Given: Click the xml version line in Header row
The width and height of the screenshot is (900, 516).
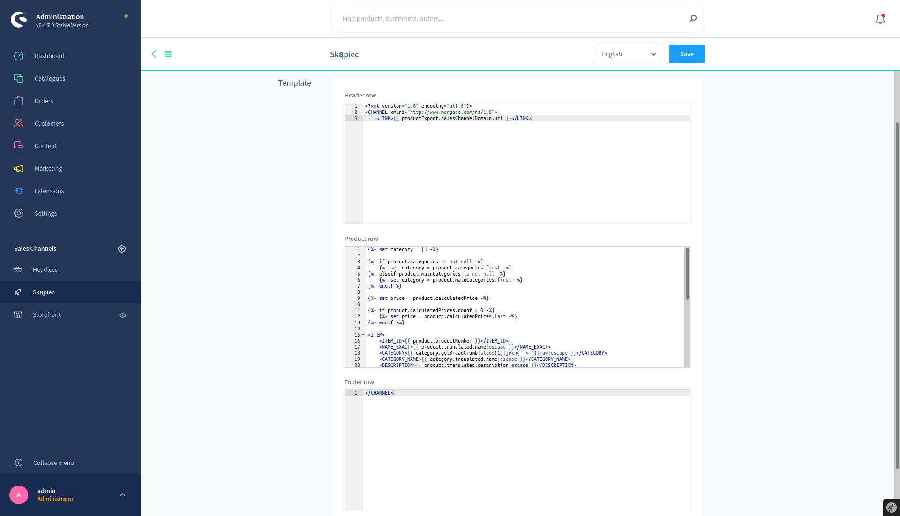Looking at the screenshot, I should (419, 106).
